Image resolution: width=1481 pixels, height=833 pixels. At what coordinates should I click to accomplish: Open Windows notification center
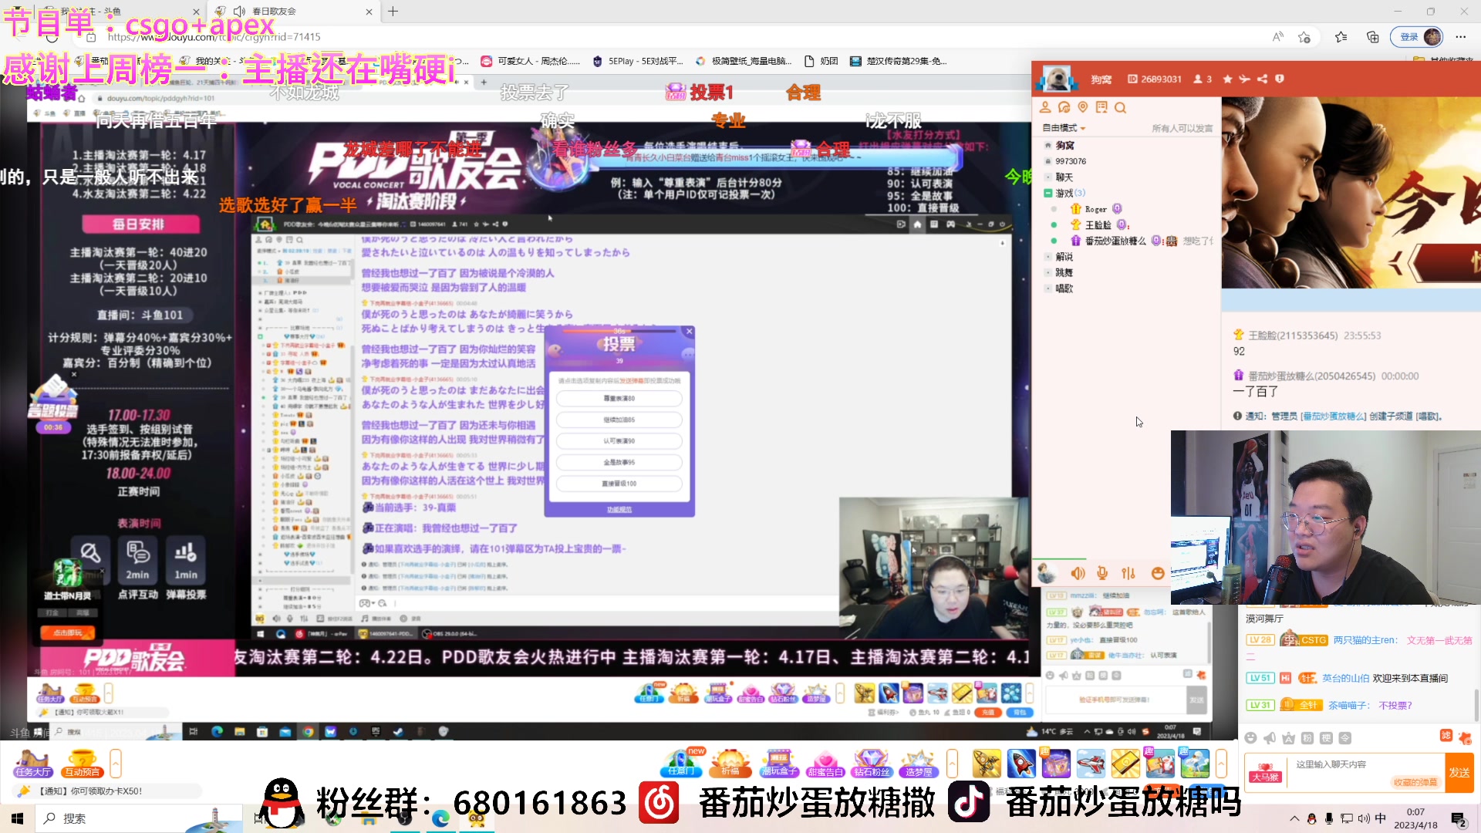click(1459, 819)
